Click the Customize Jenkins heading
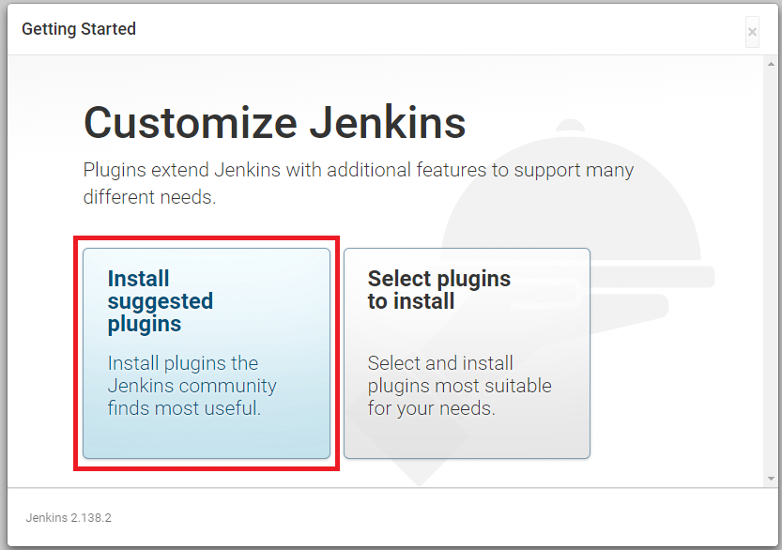This screenshot has width=782, height=550. click(274, 122)
